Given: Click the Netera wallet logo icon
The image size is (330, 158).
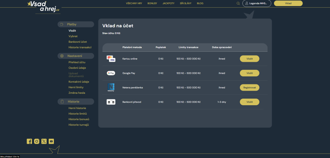Looking at the screenshot, I should click(x=111, y=88).
